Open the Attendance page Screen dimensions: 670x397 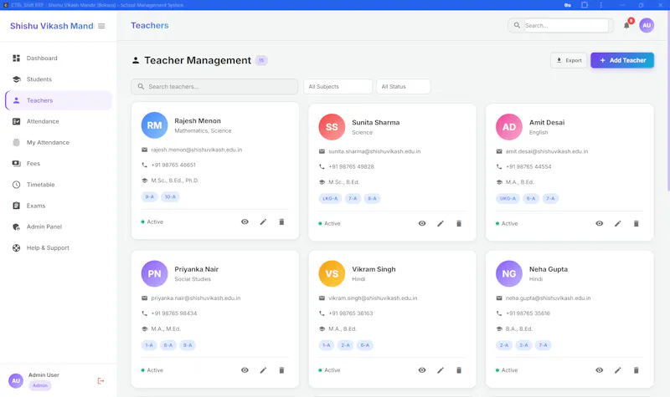[x=59, y=121]
